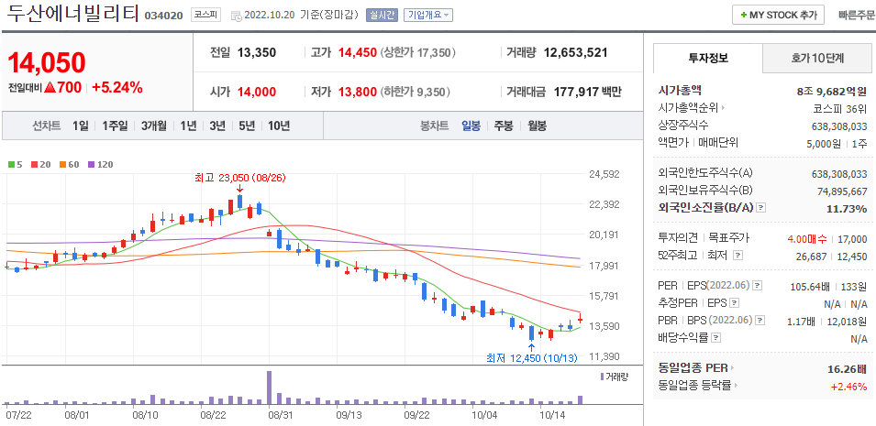This screenshot has height=426, width=876.
Task: Open 빠른주문 quick order
Action: tap(857, 15)
